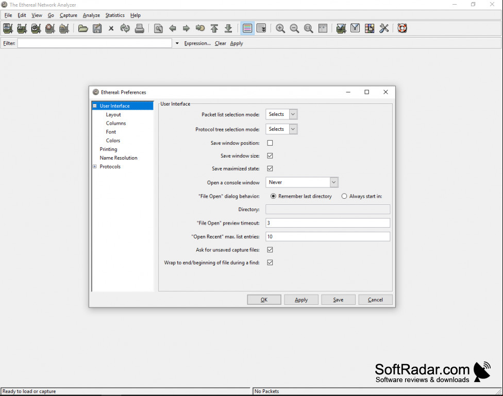Click the Filter input field
The image size is (503, 396).
[95, 43]
